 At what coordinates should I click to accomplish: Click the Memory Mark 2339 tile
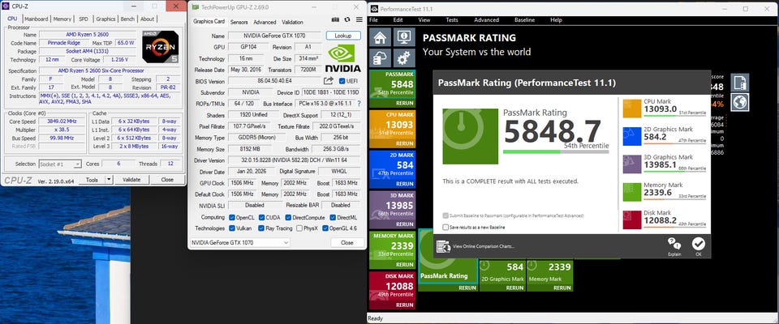point(549,275)
